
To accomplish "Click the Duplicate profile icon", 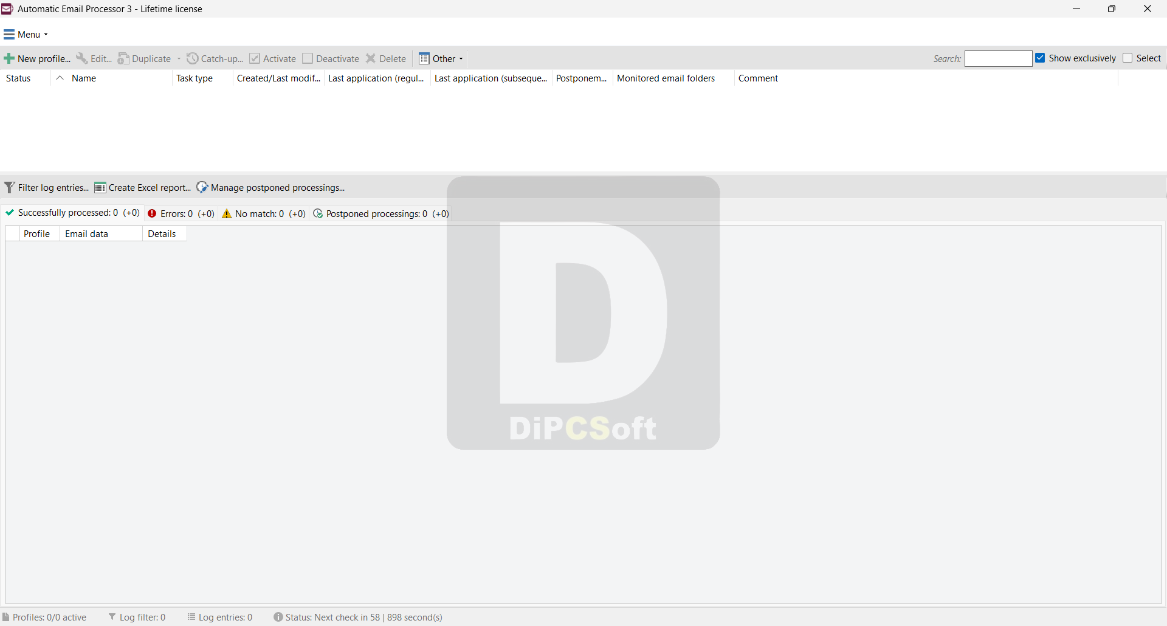I will tap(123, 58).
